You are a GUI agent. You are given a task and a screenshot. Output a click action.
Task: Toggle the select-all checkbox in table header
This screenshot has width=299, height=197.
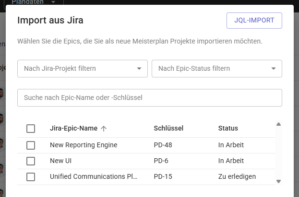pos(31,129)
